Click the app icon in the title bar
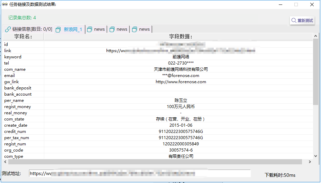Screen dimensions: 321x183 click(5, 4)
